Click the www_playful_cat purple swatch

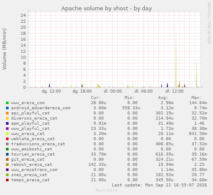pyautogui.click(x=7, y=129)
